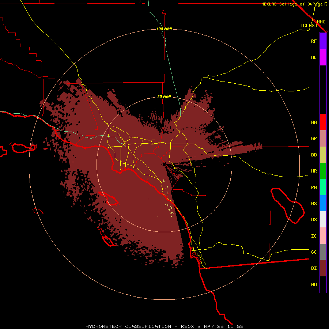Viewport: 329px width, 329px height.
Task: Click the GC legend label
Action: point(314,252)
